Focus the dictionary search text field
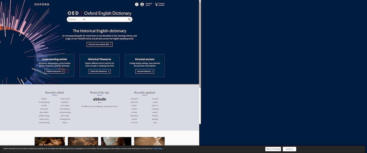 [106, 19]
